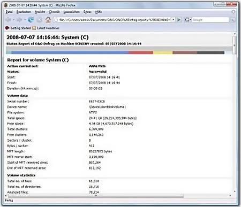Click the 'NTFS' file system value

coord(93,112)
